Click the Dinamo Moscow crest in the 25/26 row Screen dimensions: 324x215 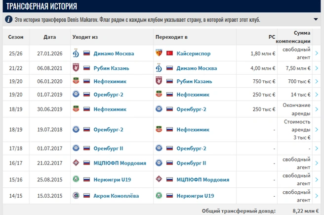[x=76, y=54]
